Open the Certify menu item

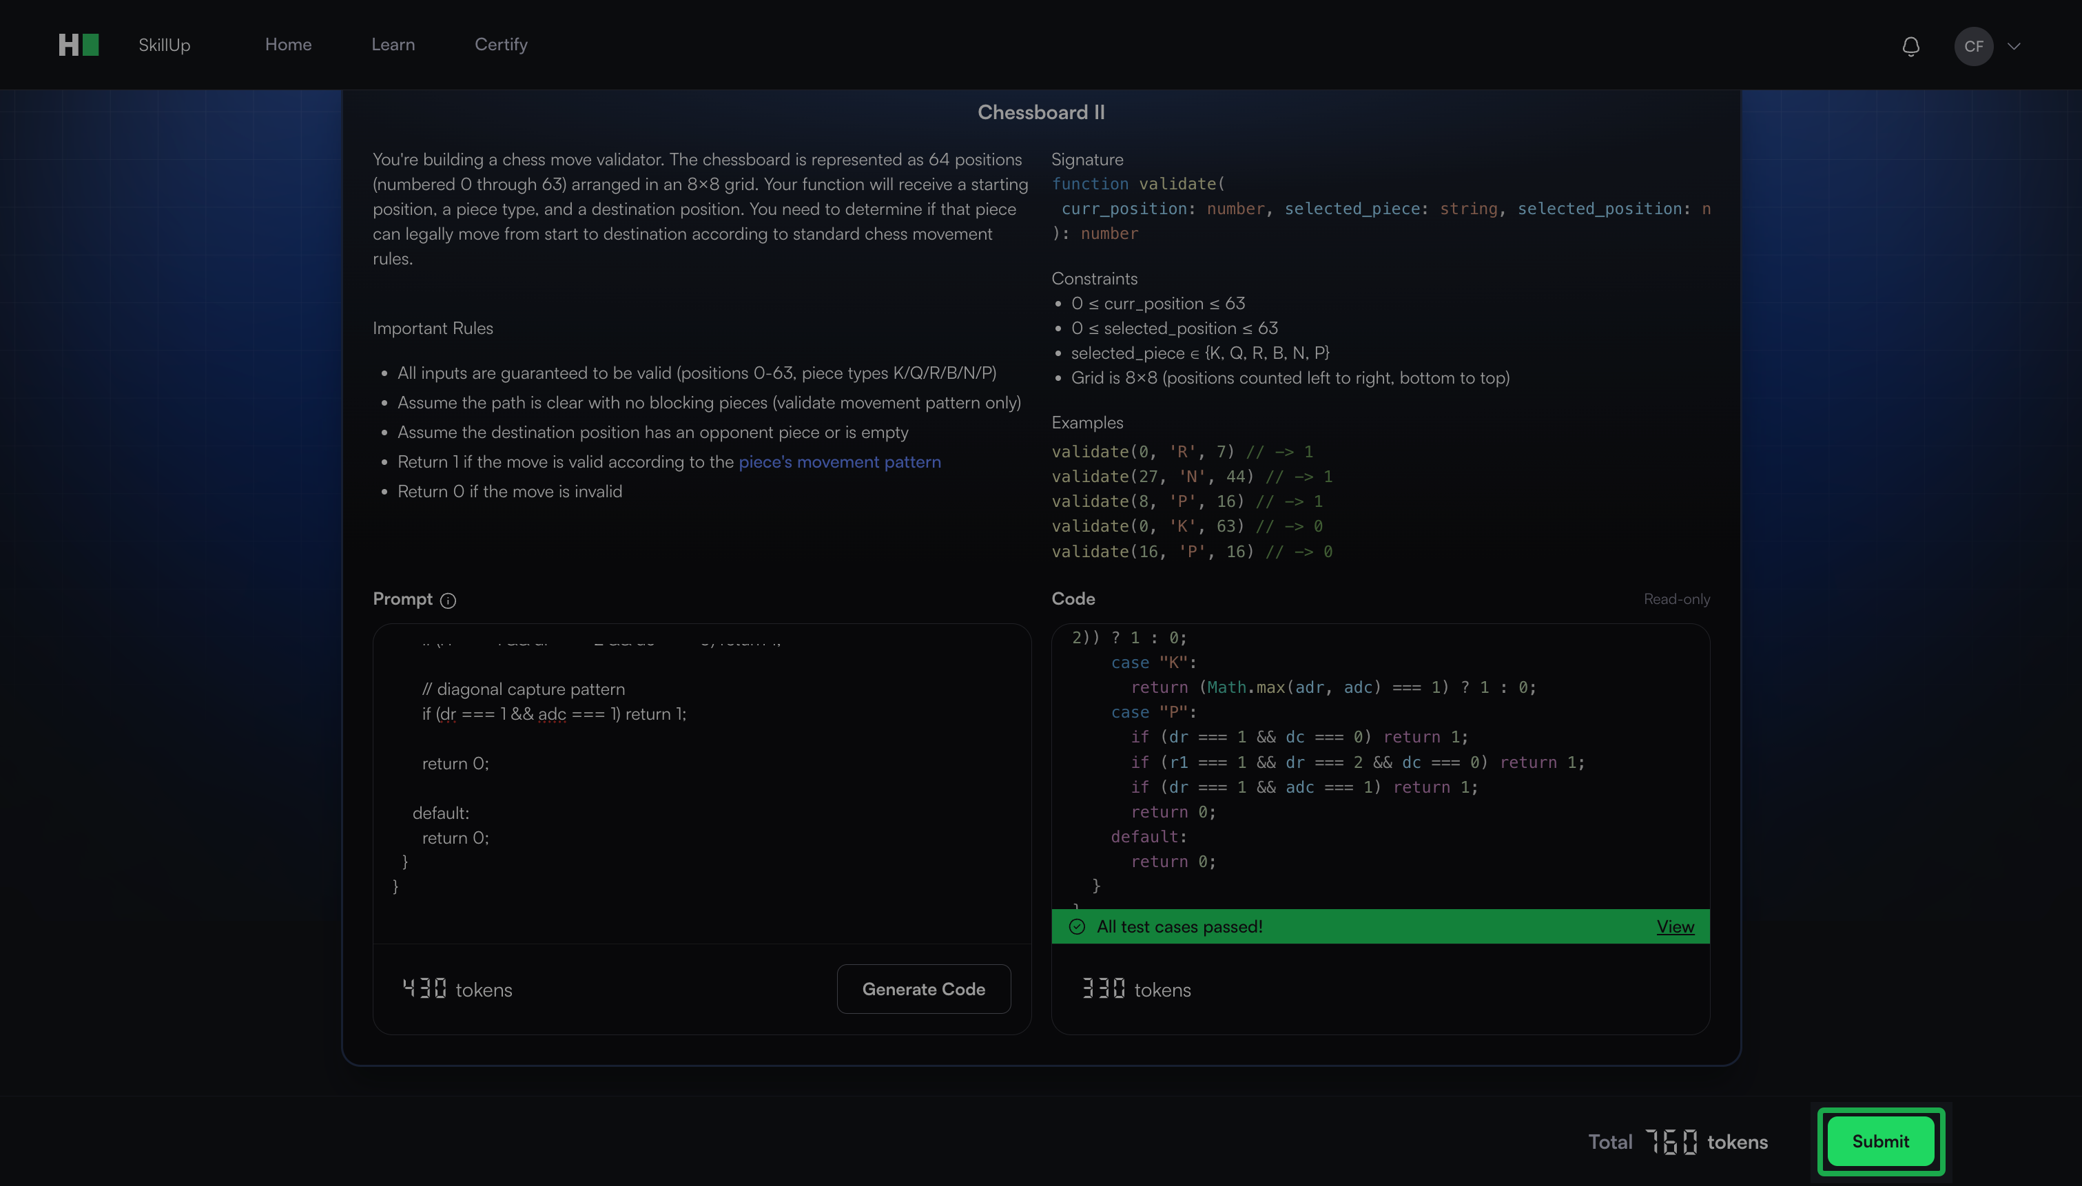(501, 45)
